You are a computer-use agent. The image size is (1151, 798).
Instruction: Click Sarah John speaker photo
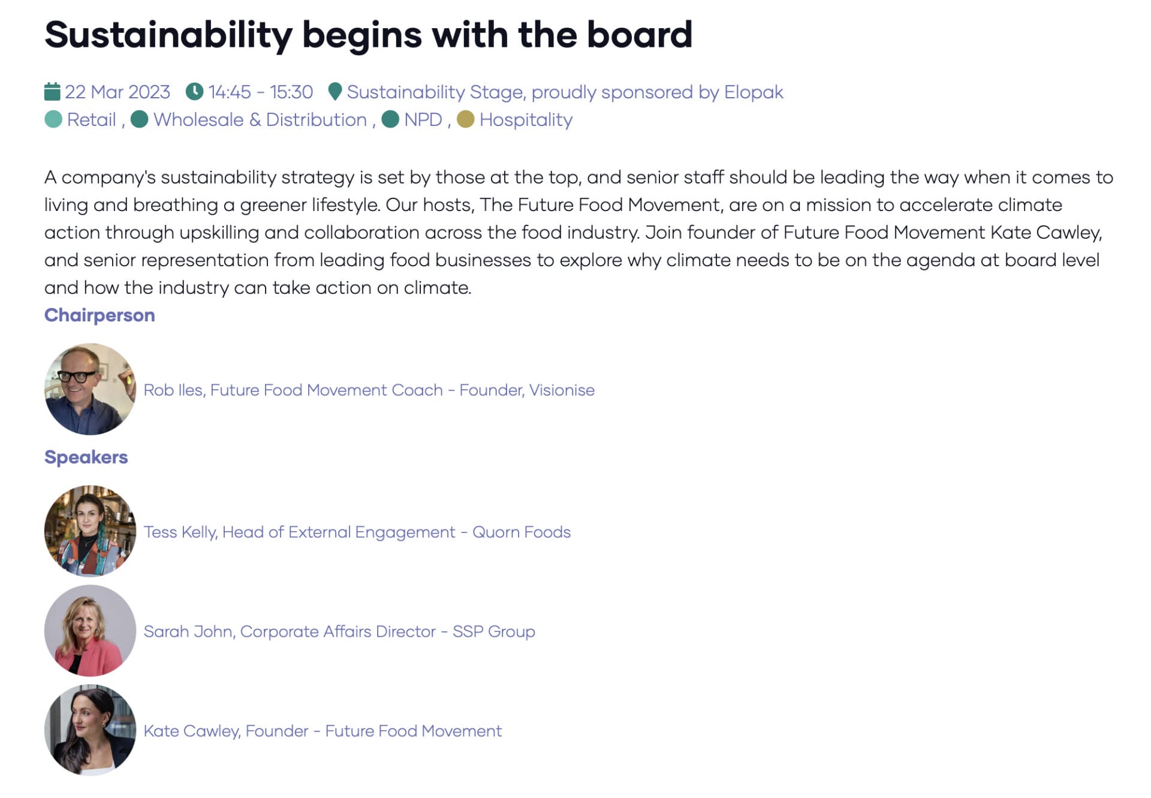90,631
